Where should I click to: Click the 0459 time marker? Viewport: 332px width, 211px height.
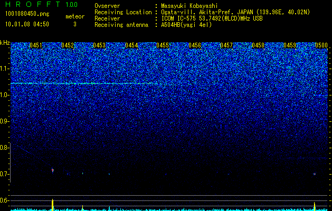click(290, 45)
